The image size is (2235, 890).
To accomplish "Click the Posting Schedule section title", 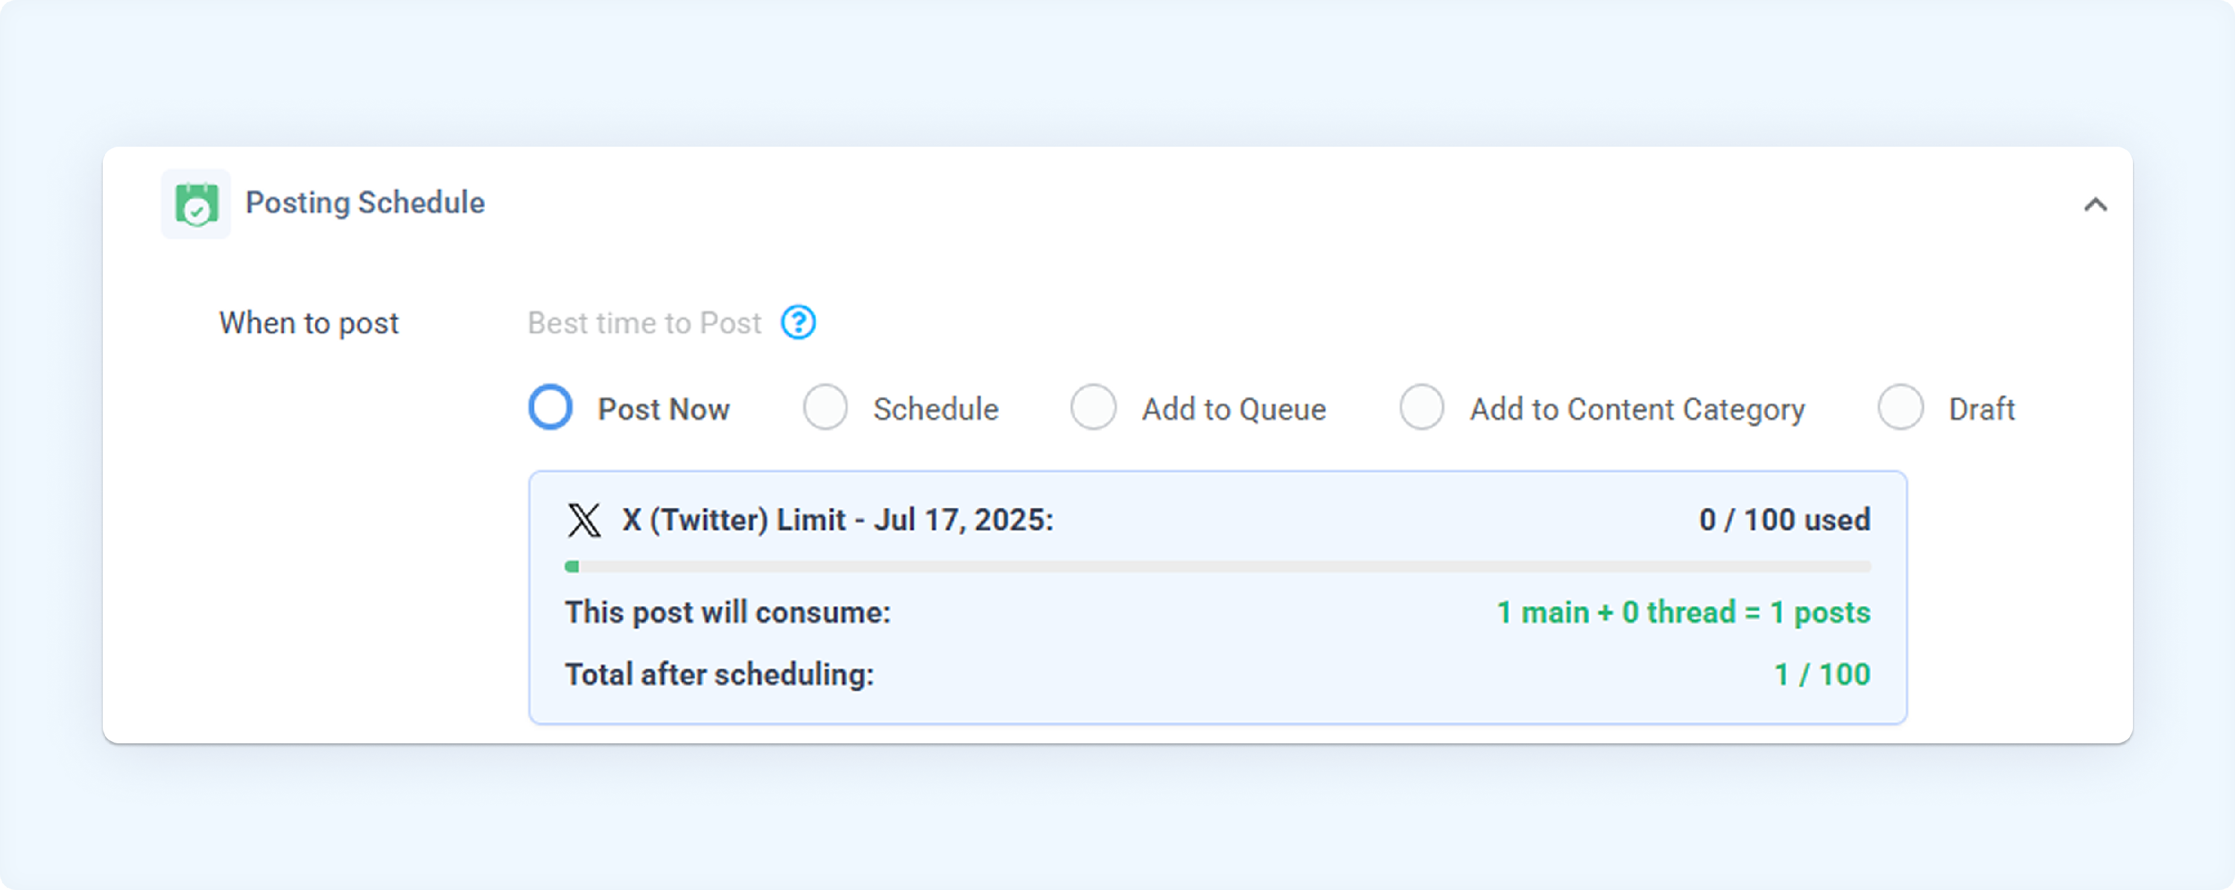I will coord(365,203).
